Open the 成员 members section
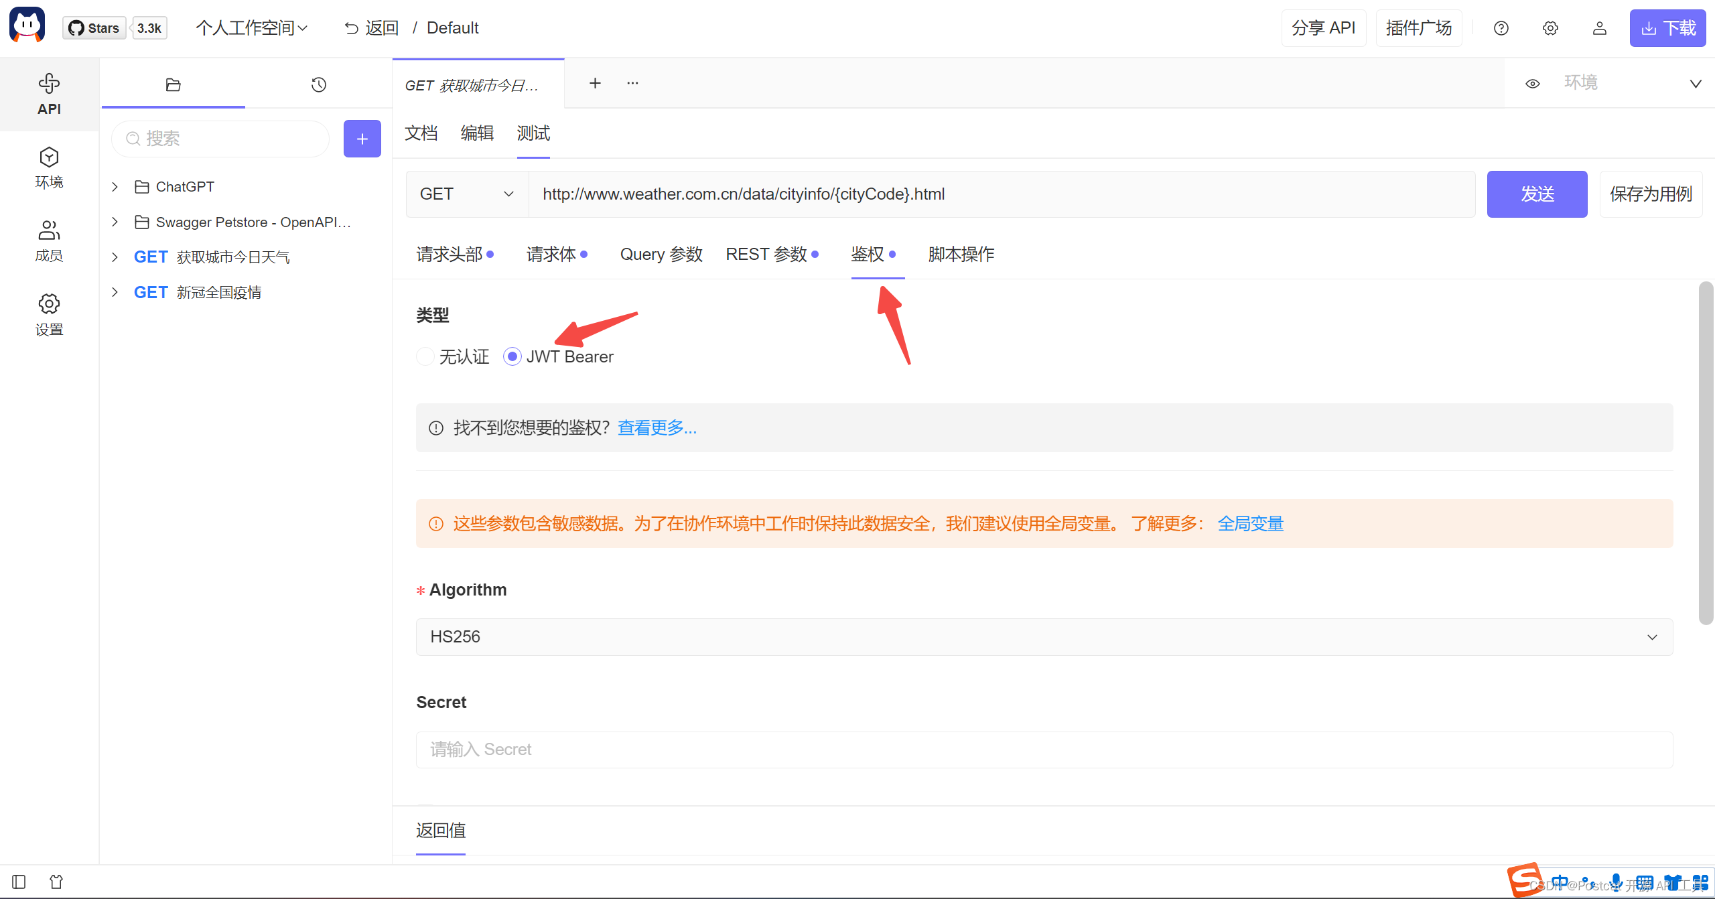The height and width of the screenshot is (899, 1715). coord(49,241)
